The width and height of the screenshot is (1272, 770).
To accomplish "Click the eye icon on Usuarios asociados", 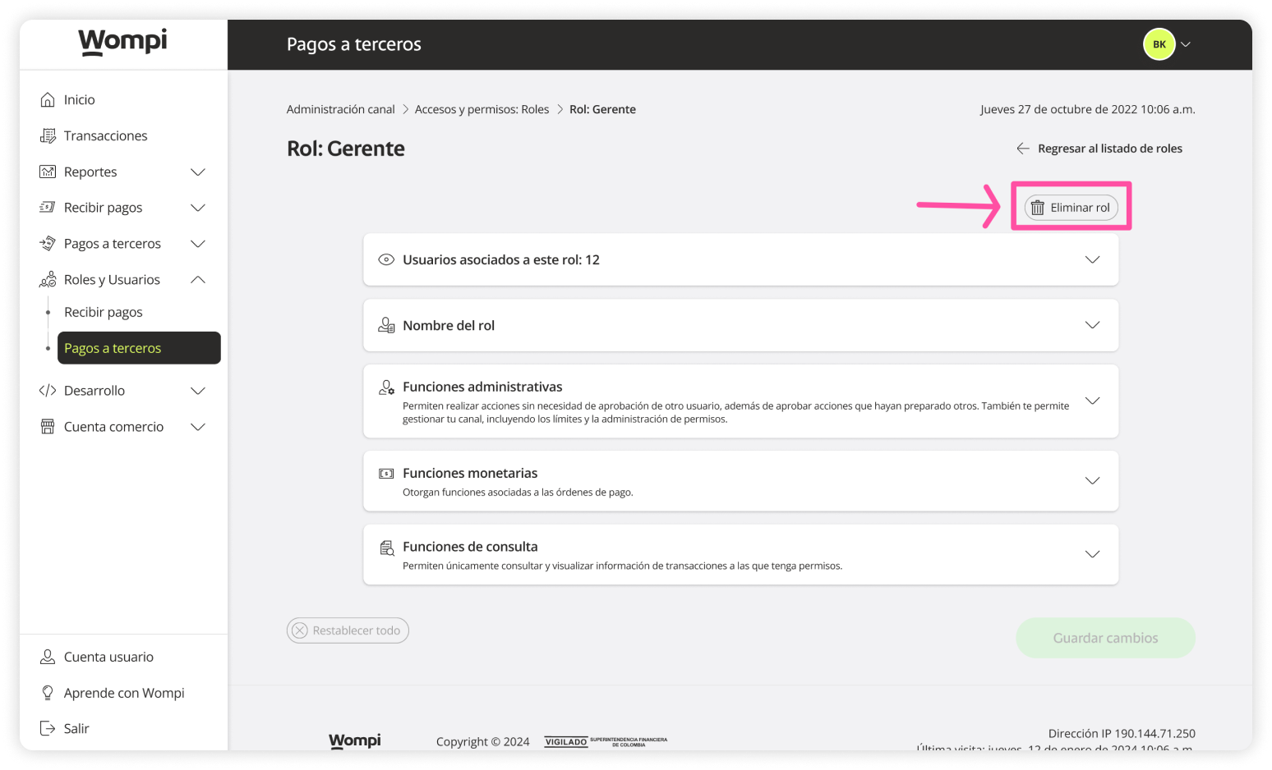I will point(386,259).
